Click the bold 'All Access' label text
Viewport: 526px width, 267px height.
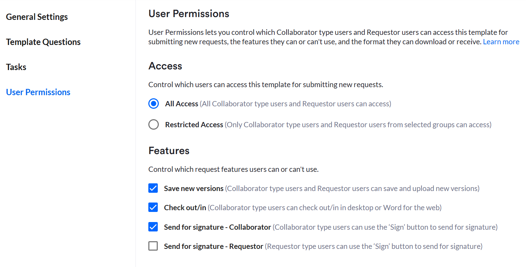[181, 104]
